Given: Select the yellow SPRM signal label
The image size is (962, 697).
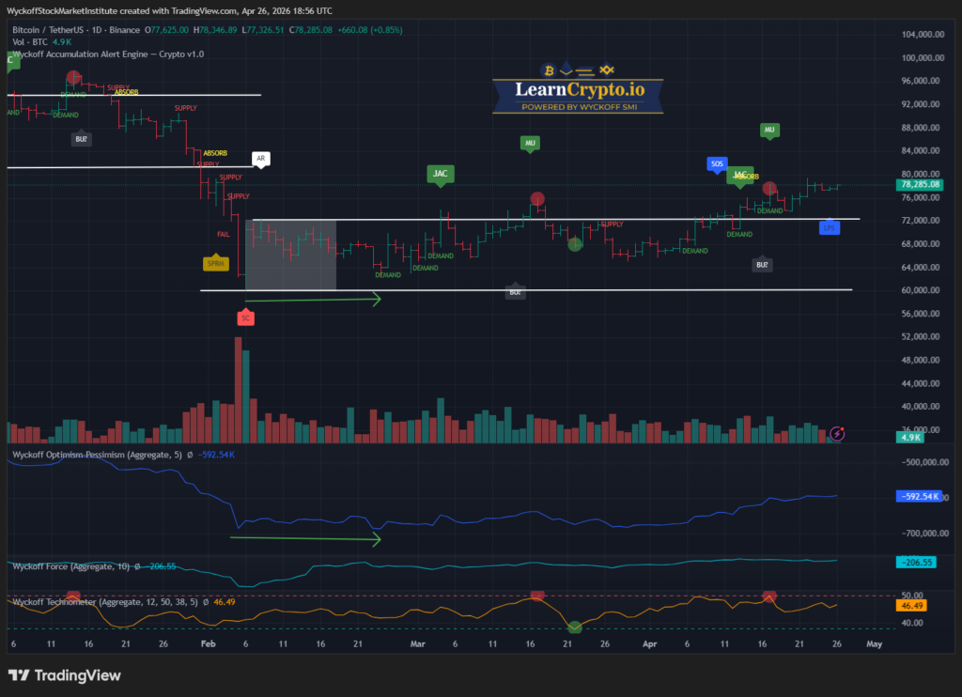Looking at the screenshot, I should pos(215,264).
